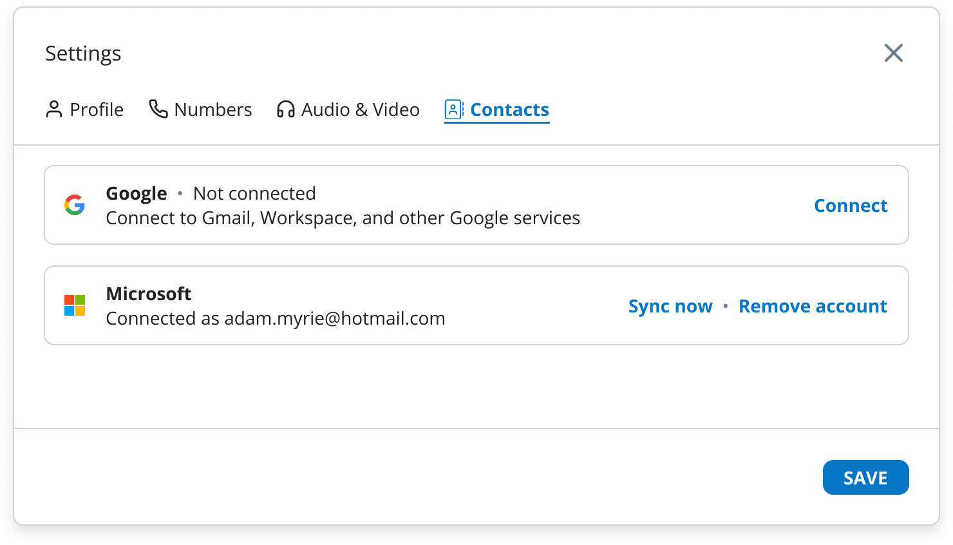Open the Numbers tab
This screenshot has width=953, height=545.
click(x=212, y=110)
